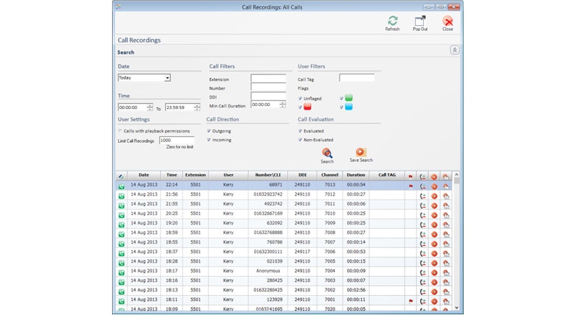566x315 pixels.
Task: Click the phone icon on the 18:16 row
Action: [423, 282]
